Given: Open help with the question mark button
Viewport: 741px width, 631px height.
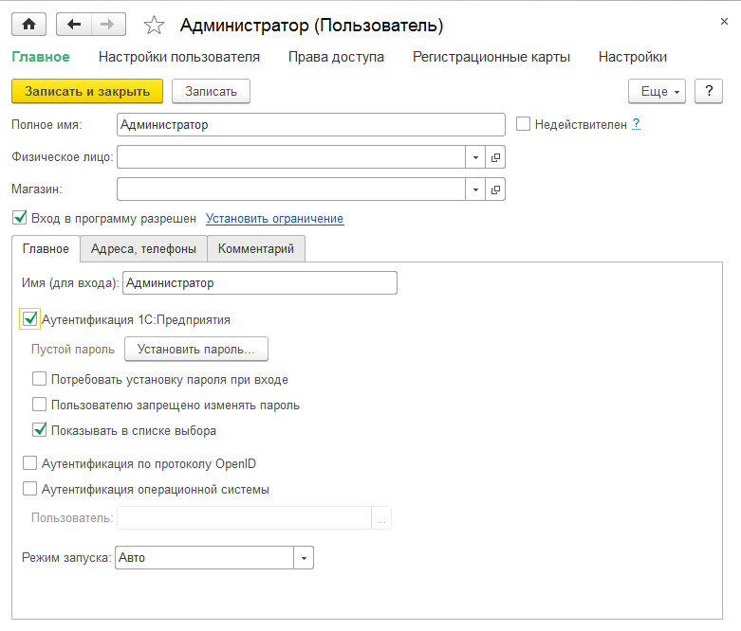Looking at the screenshot, I should point(709,91).
